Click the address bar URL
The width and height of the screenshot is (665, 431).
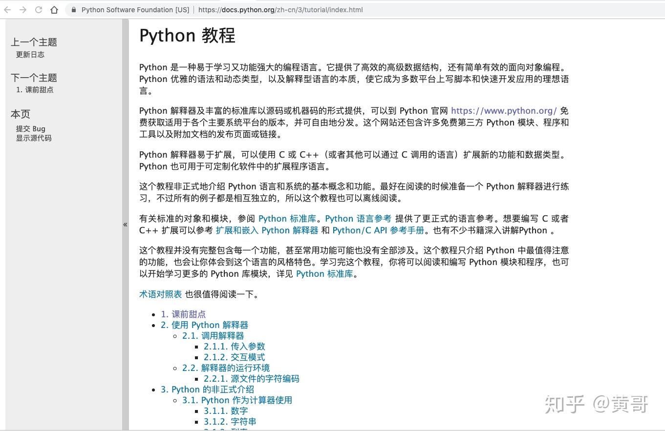pyautogui.click(x=281, y=9)
